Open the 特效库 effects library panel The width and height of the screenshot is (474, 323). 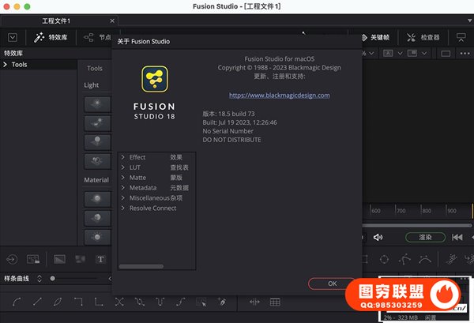50,37
